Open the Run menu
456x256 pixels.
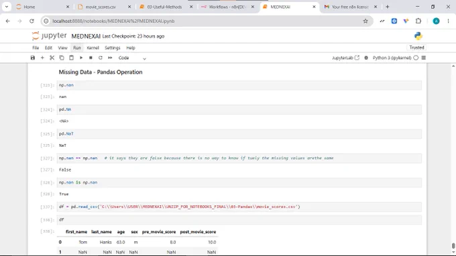tap(77, 48)
